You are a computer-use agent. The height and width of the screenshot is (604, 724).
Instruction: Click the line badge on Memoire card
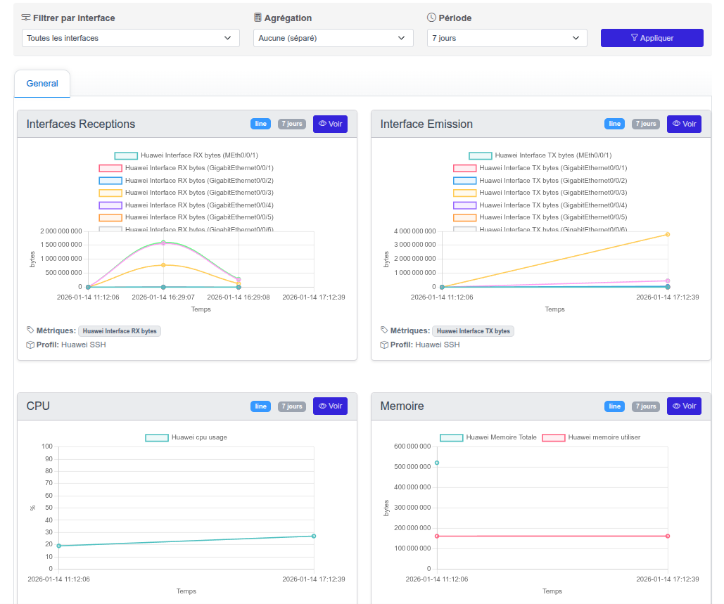(614, 406)
